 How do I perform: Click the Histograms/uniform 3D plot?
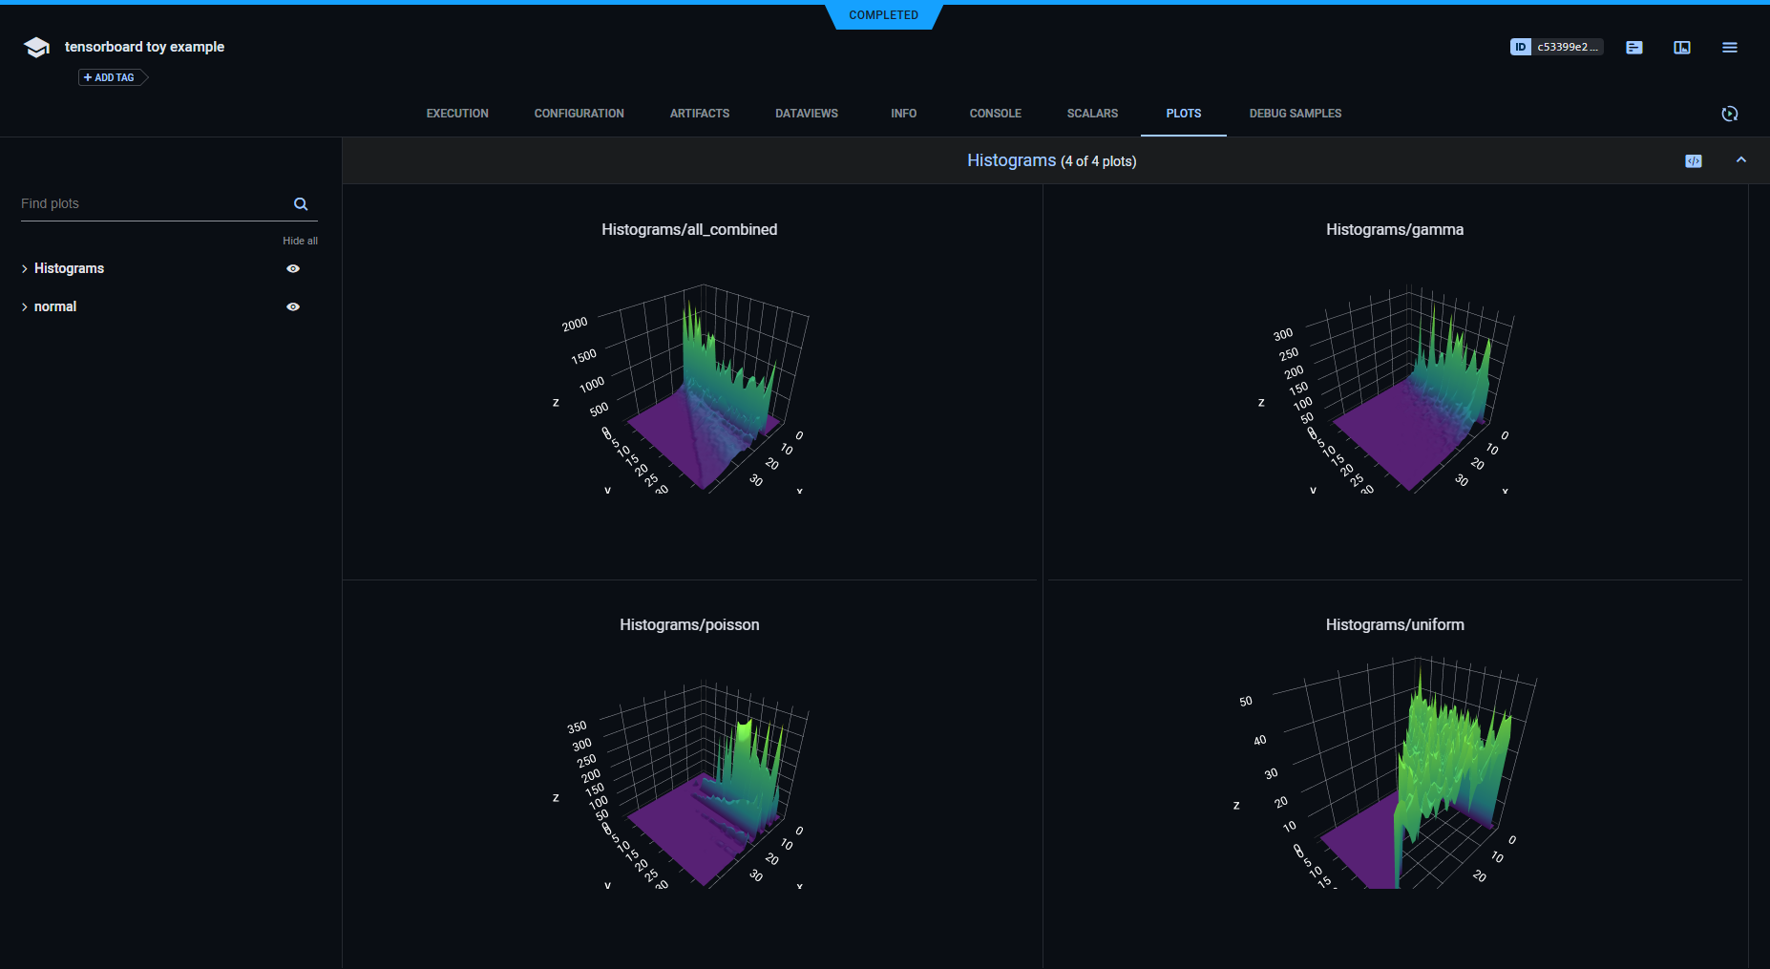(x=1395, y=773)
